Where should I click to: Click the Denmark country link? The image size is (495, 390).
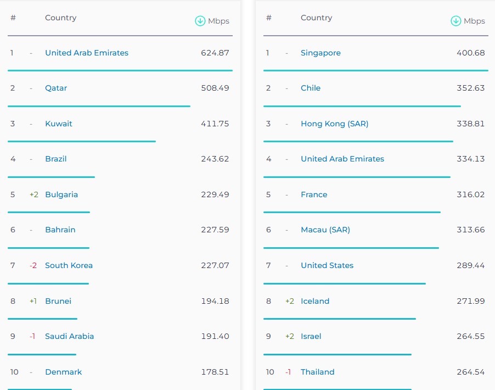[x=64, y=372]
